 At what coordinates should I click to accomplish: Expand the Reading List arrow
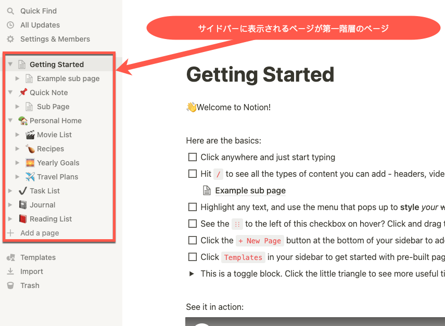pos(10,219)
